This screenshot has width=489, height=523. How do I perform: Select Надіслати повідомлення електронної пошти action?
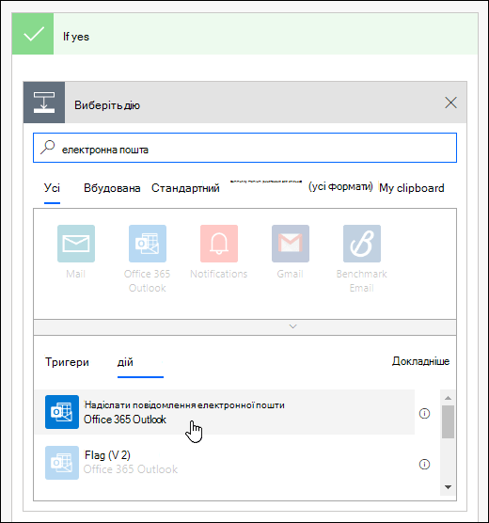[225, 412]
